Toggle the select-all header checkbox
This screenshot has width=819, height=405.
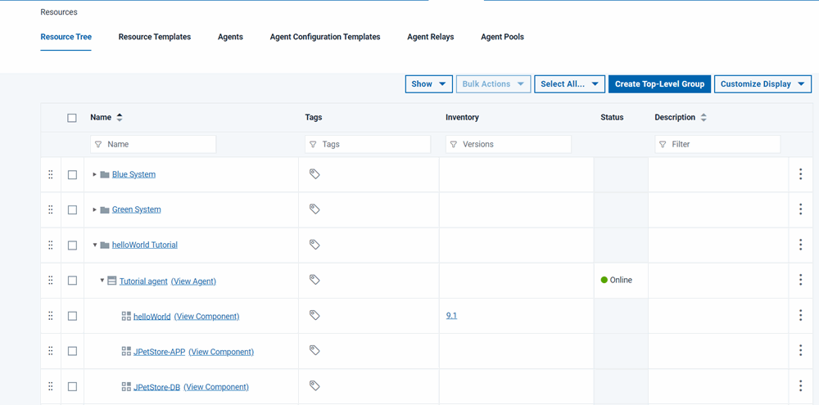point(72,118)
